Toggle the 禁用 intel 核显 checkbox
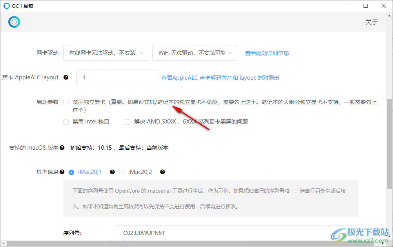 pyautogui.click(x=66, y=122)
